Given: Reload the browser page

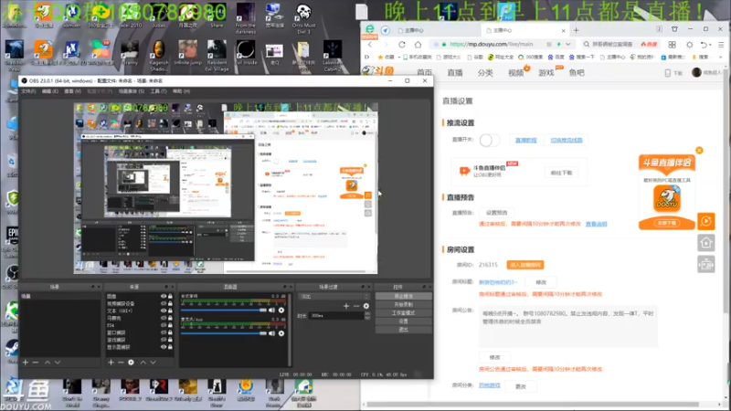Looking at the screenshot, I should [x=402, y=44].
